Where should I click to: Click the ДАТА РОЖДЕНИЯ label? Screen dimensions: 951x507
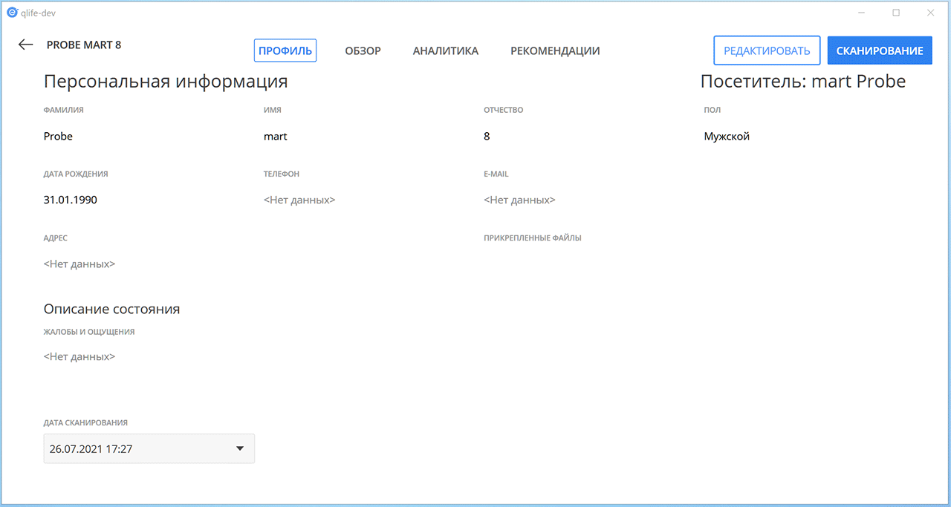click(76, 174)
